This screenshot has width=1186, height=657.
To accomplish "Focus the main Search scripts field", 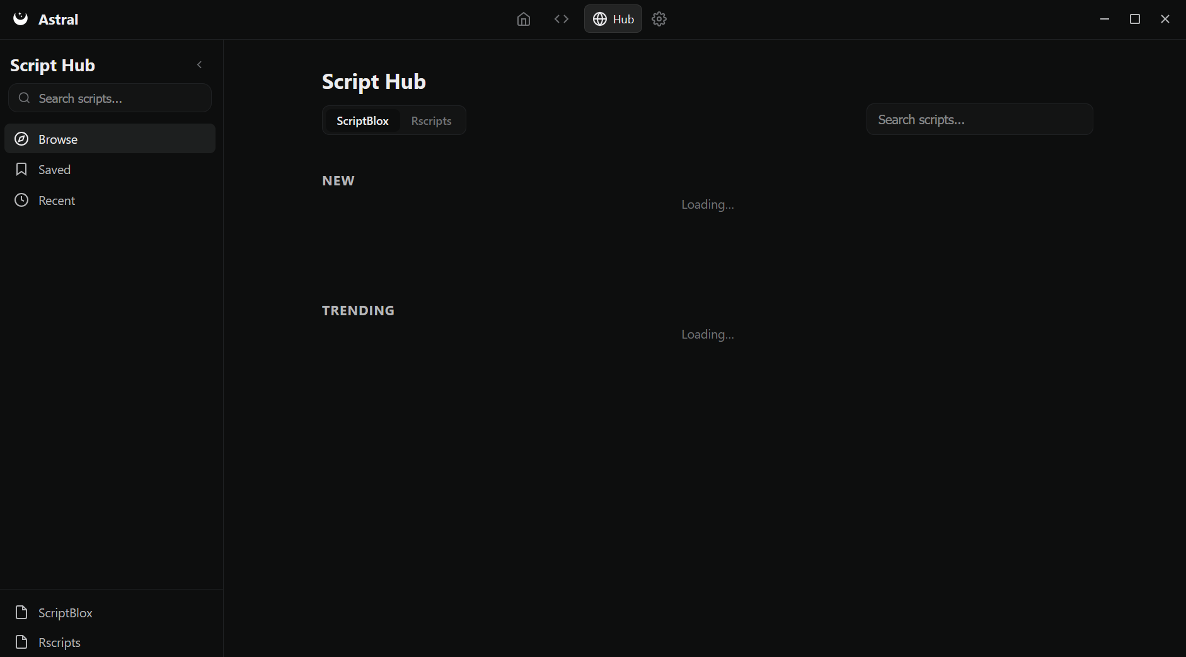I will 980,119.
